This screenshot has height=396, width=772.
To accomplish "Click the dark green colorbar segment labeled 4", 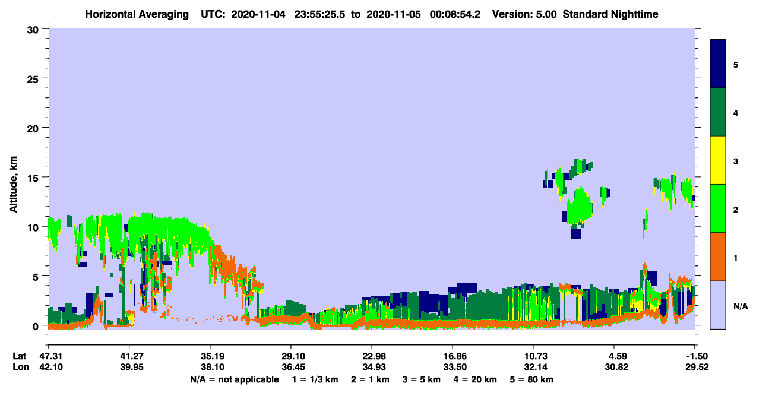I will click(718, 112).
